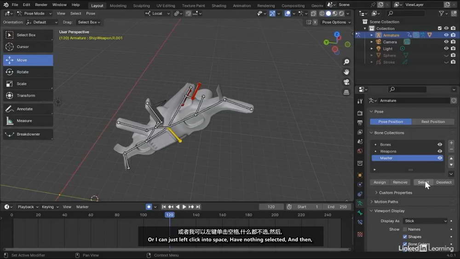The width and height of the screenshot is (460, 259).
Task: Click the End frame 250 field
Action: pyautogui.click(x=337, y=207)
